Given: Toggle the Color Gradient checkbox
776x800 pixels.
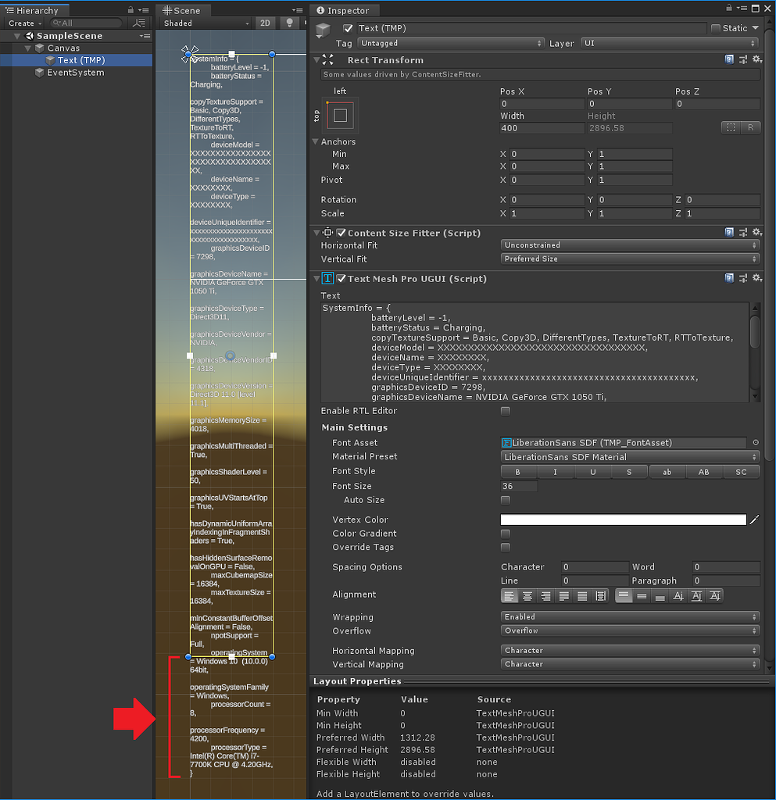Looking at the screenshot, I should (505, 533).
